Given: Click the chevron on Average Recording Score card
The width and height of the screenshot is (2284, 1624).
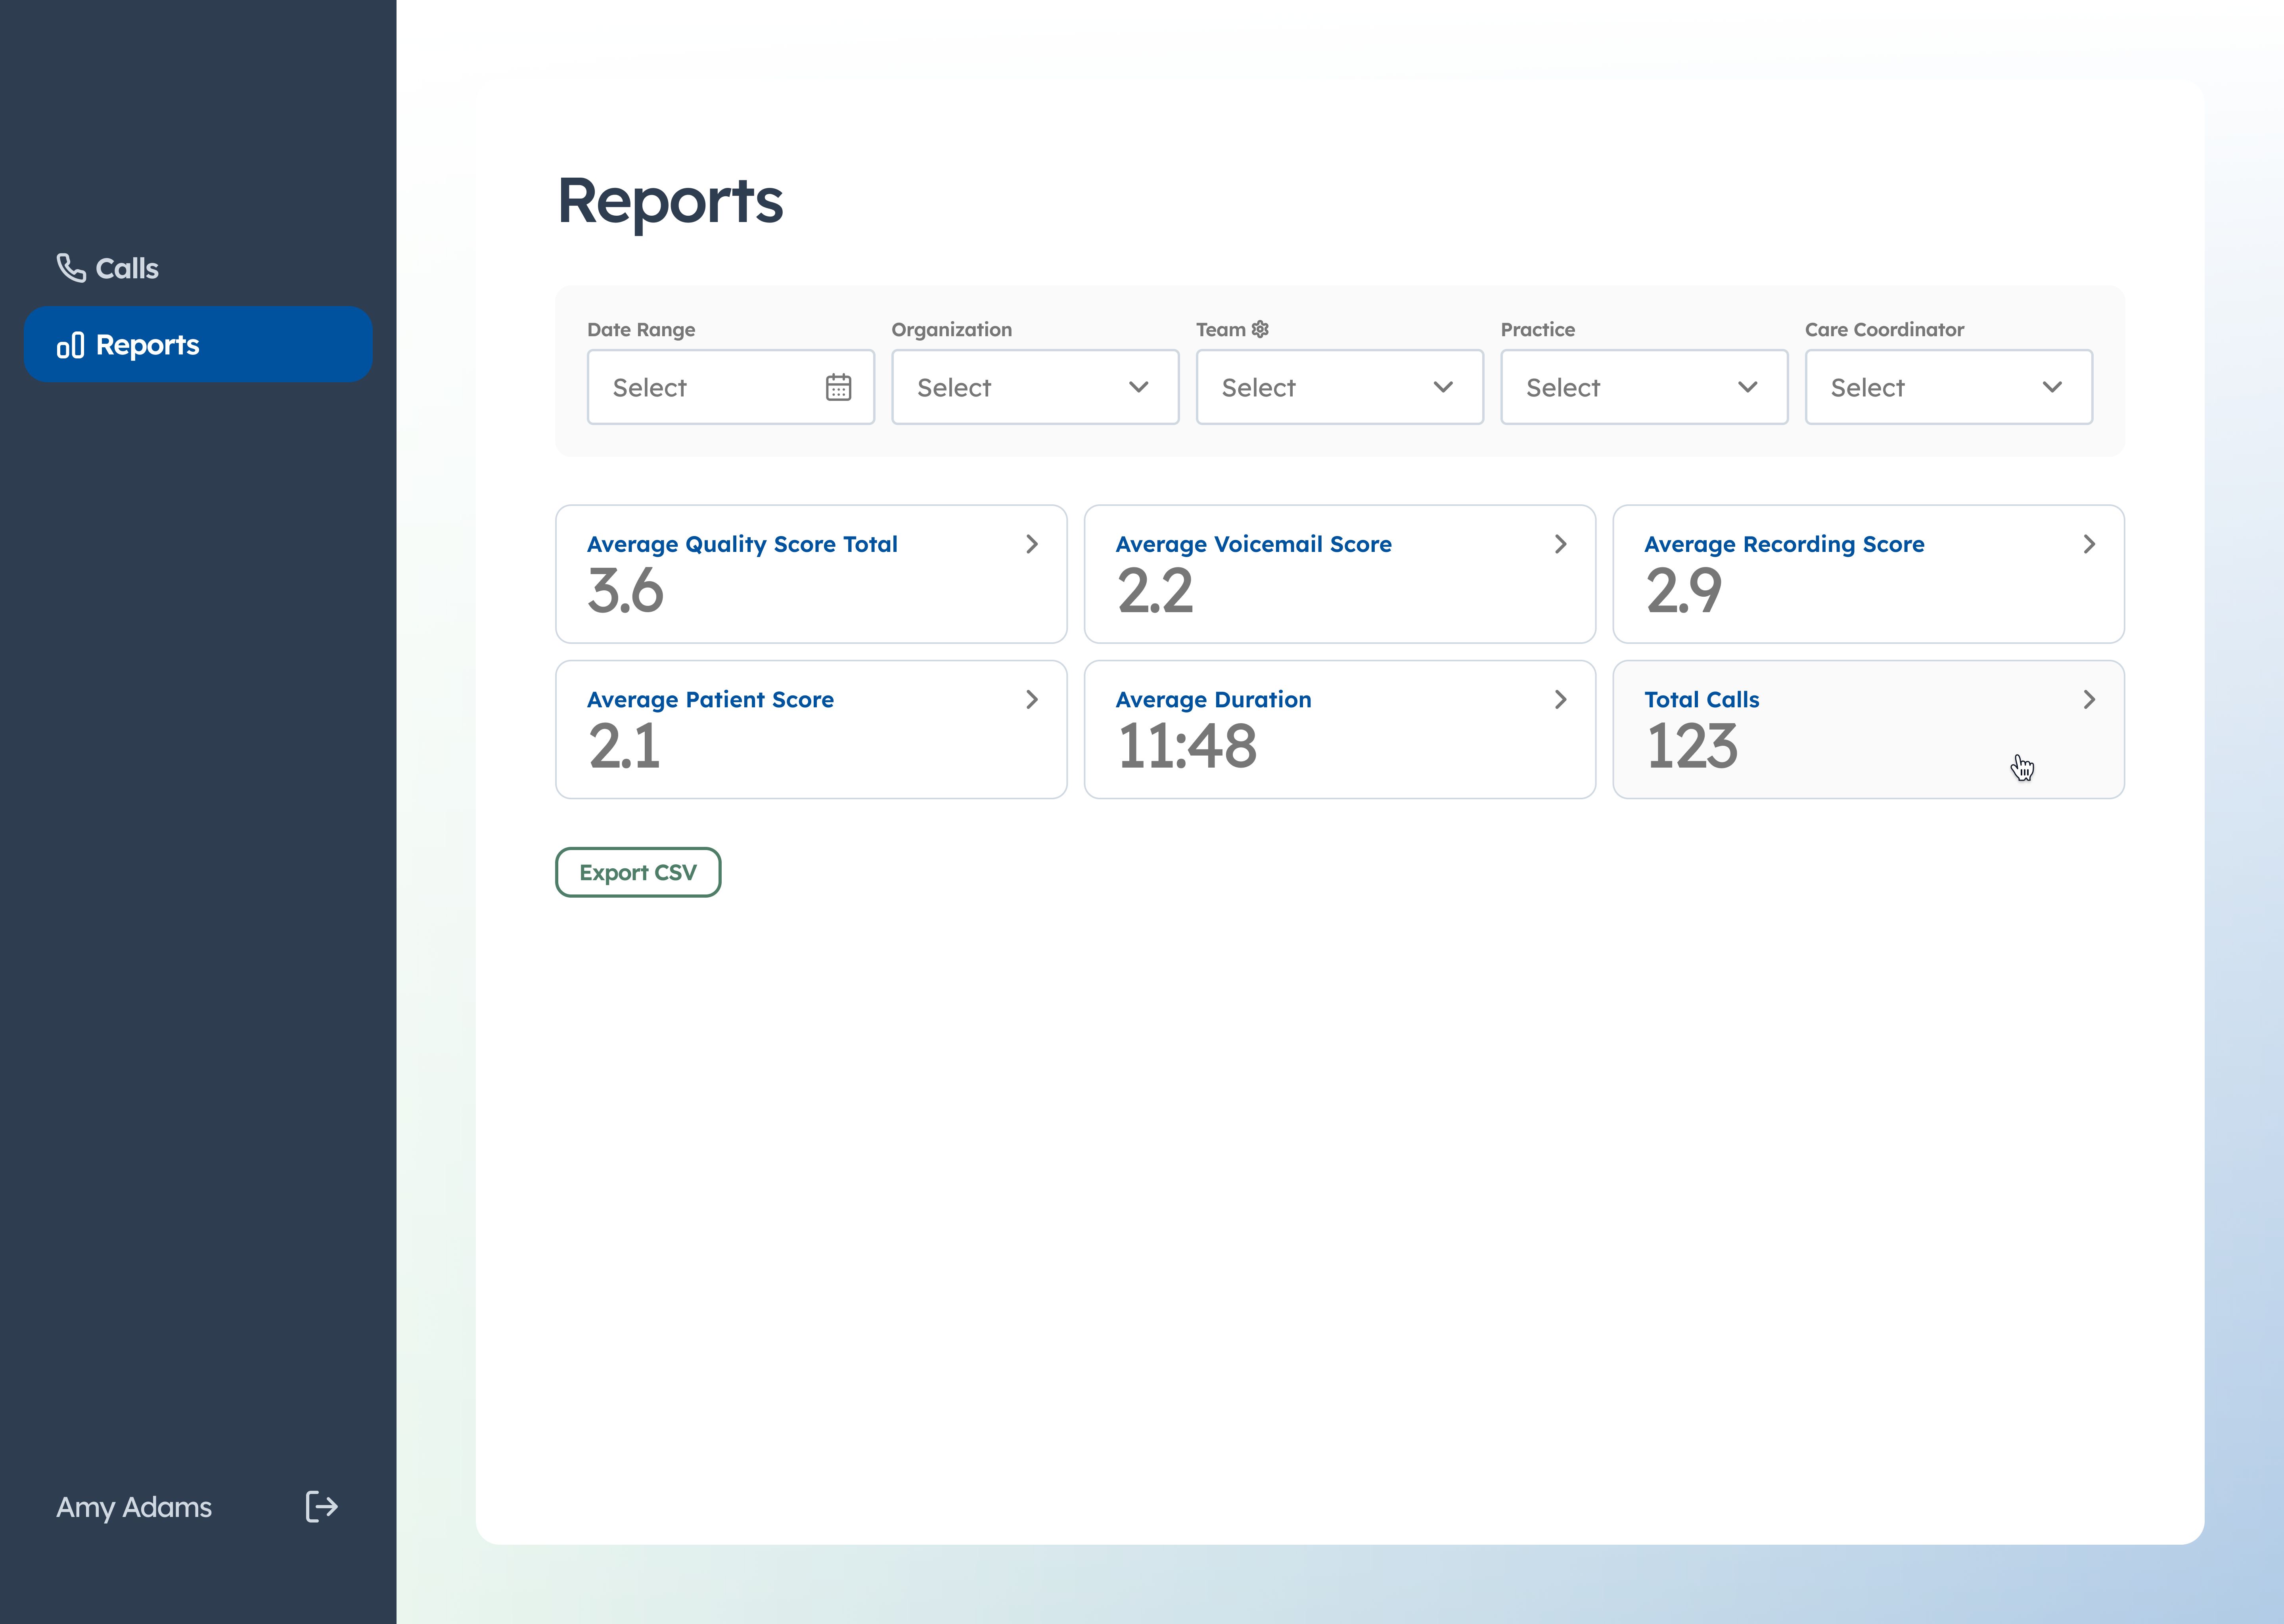Looking at the screenshot, I should [2089, 544].
